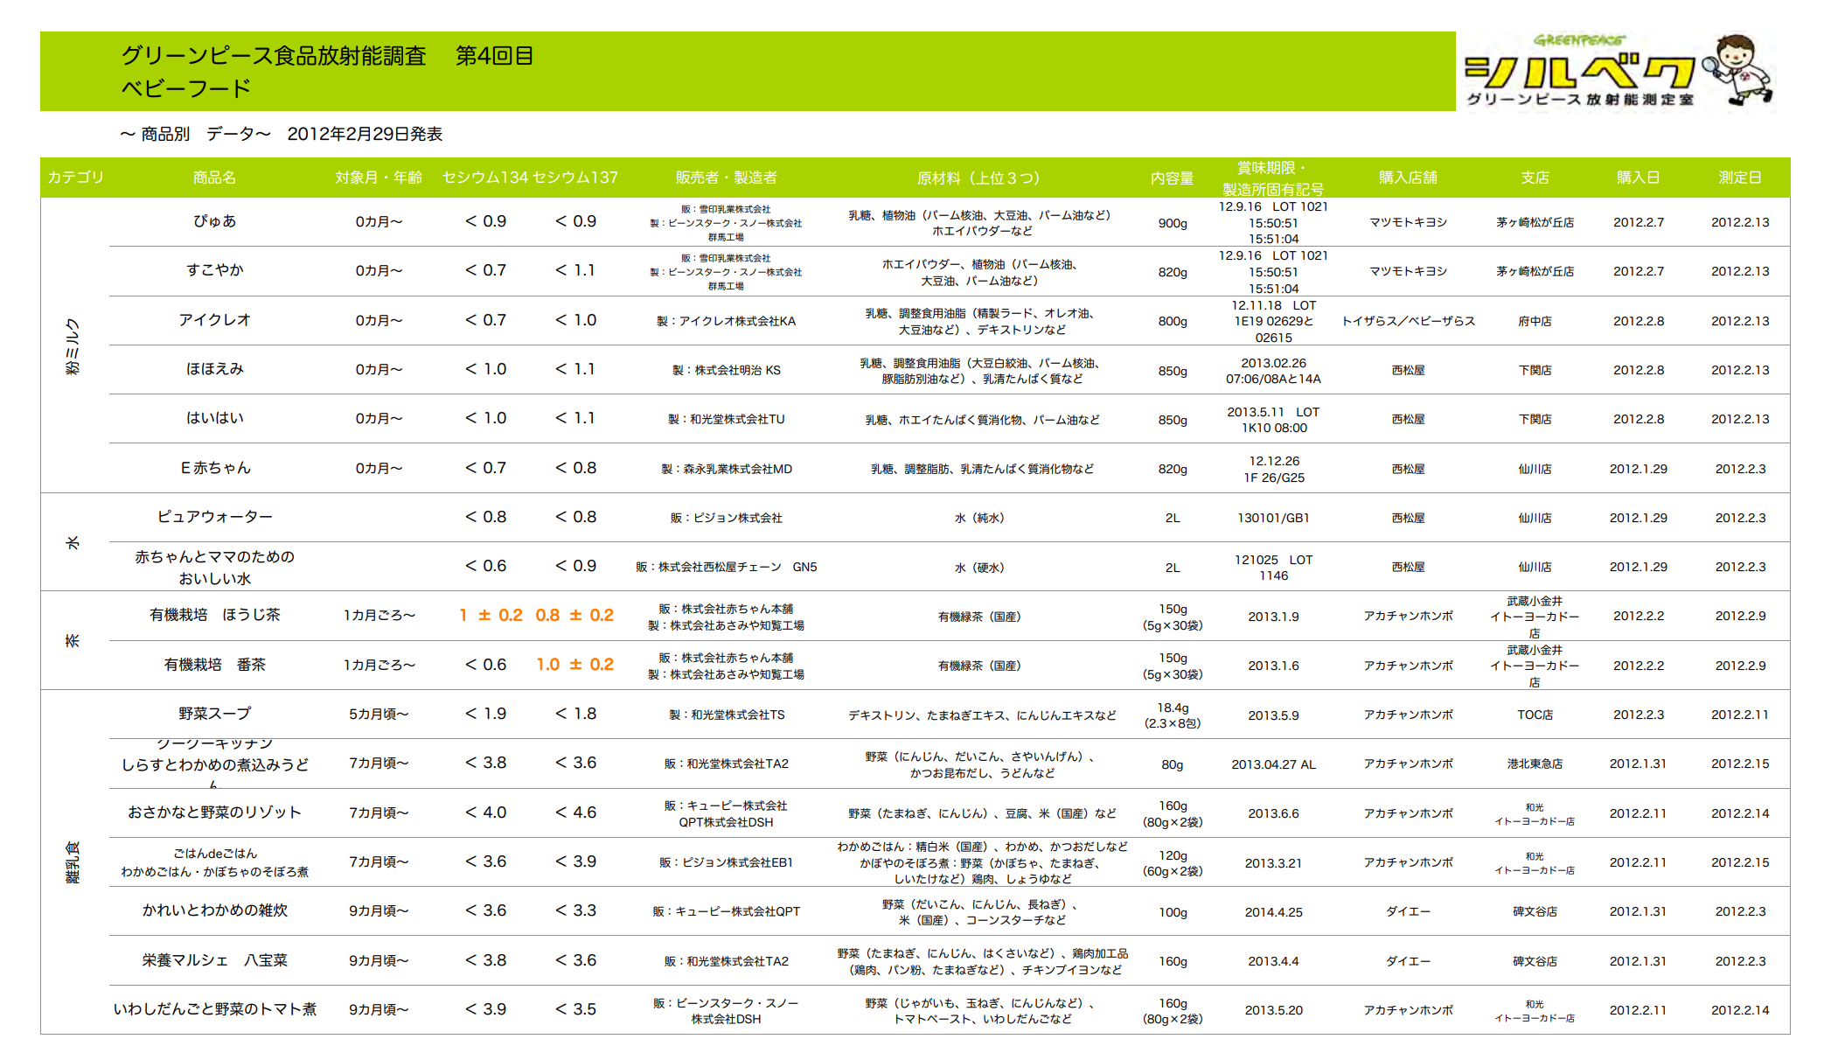The height and width of the screenshot is (1039, 1838).
Task: Select the title グリーンピース食品放射能調査 第4回目
Action: tap(327, 56)
